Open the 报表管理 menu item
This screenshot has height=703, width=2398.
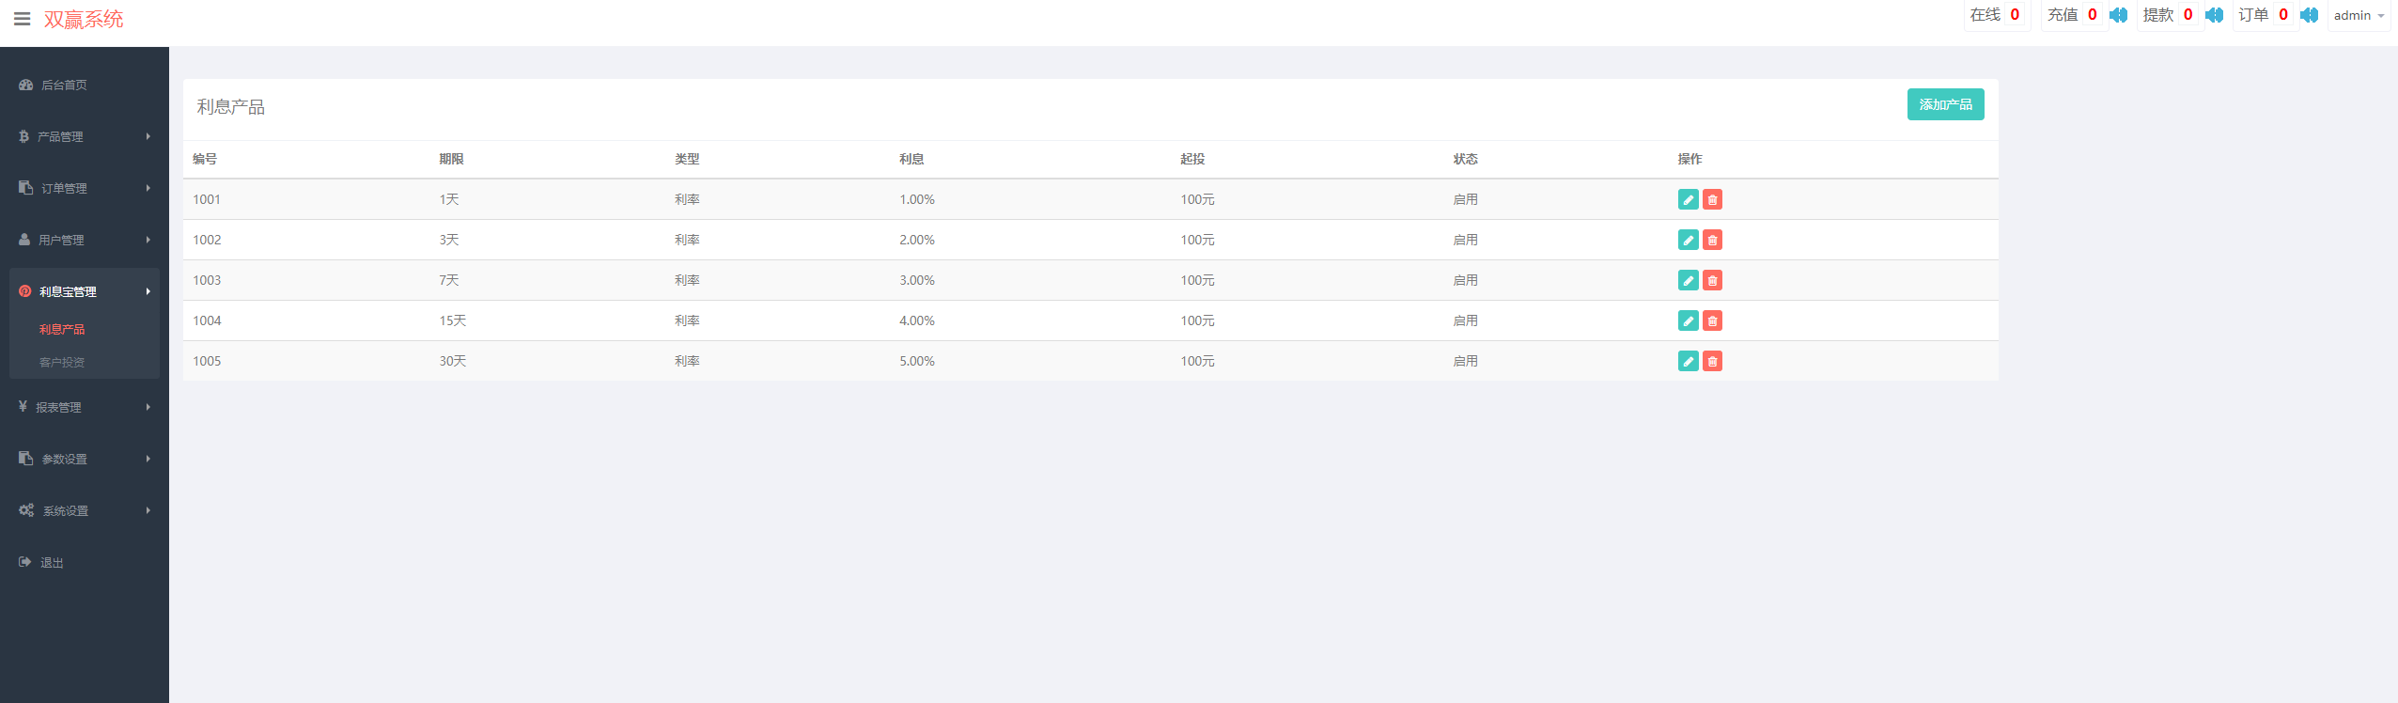(x=85, y=407)
